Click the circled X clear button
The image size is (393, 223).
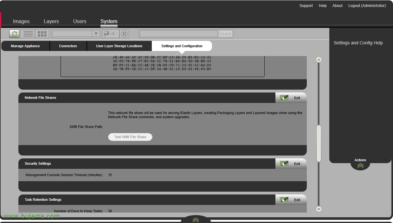tap(125, 34)
